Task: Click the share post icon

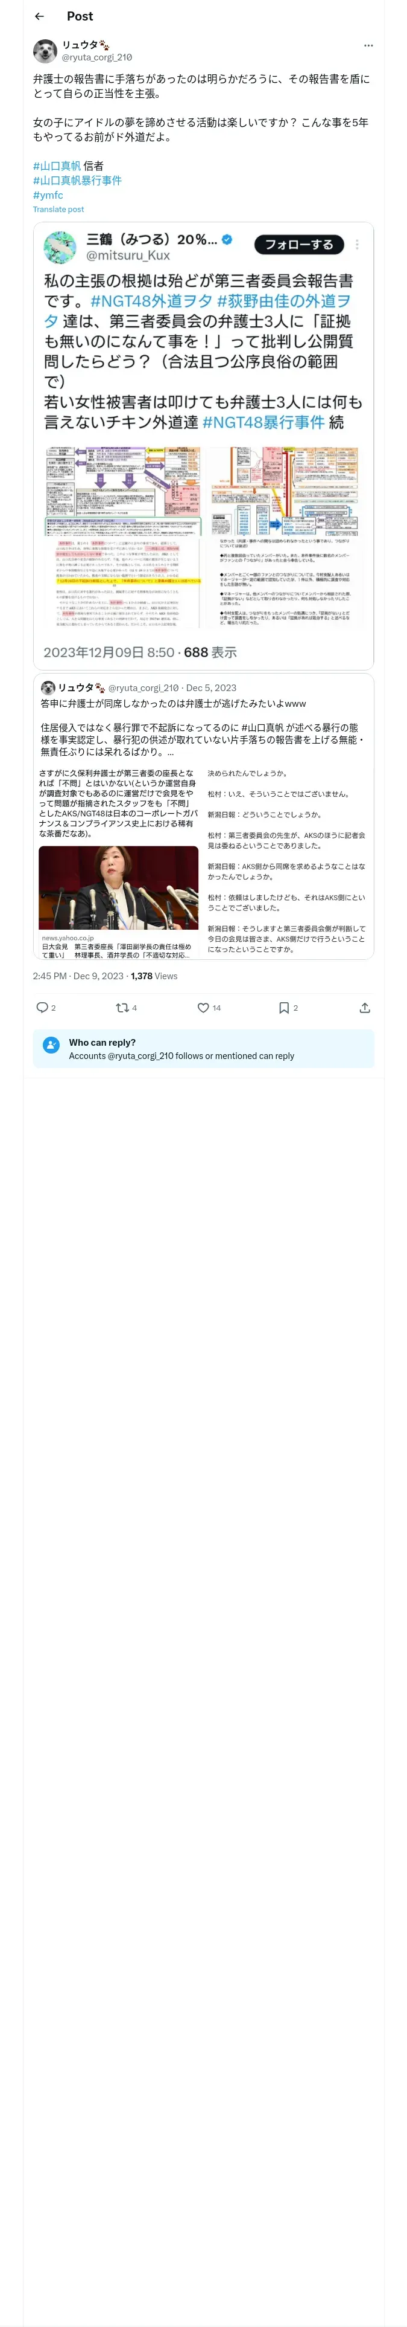Action: 365,1007
